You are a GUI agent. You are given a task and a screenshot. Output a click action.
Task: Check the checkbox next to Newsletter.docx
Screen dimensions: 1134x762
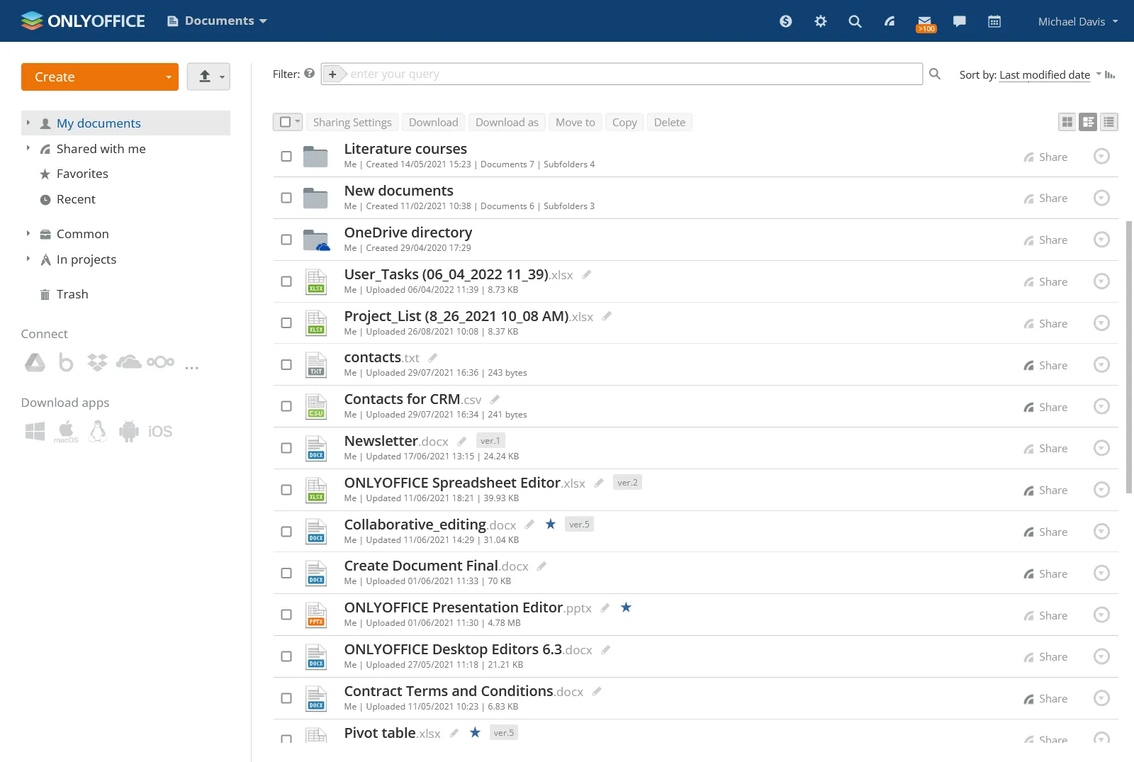pos(286,448)
